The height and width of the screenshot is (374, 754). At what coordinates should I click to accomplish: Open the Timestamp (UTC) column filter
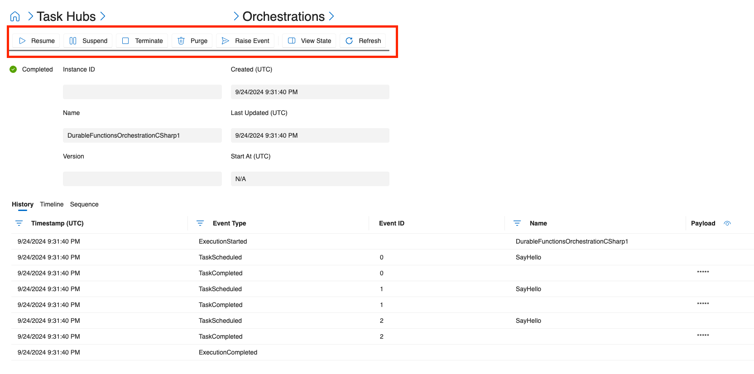19,223
